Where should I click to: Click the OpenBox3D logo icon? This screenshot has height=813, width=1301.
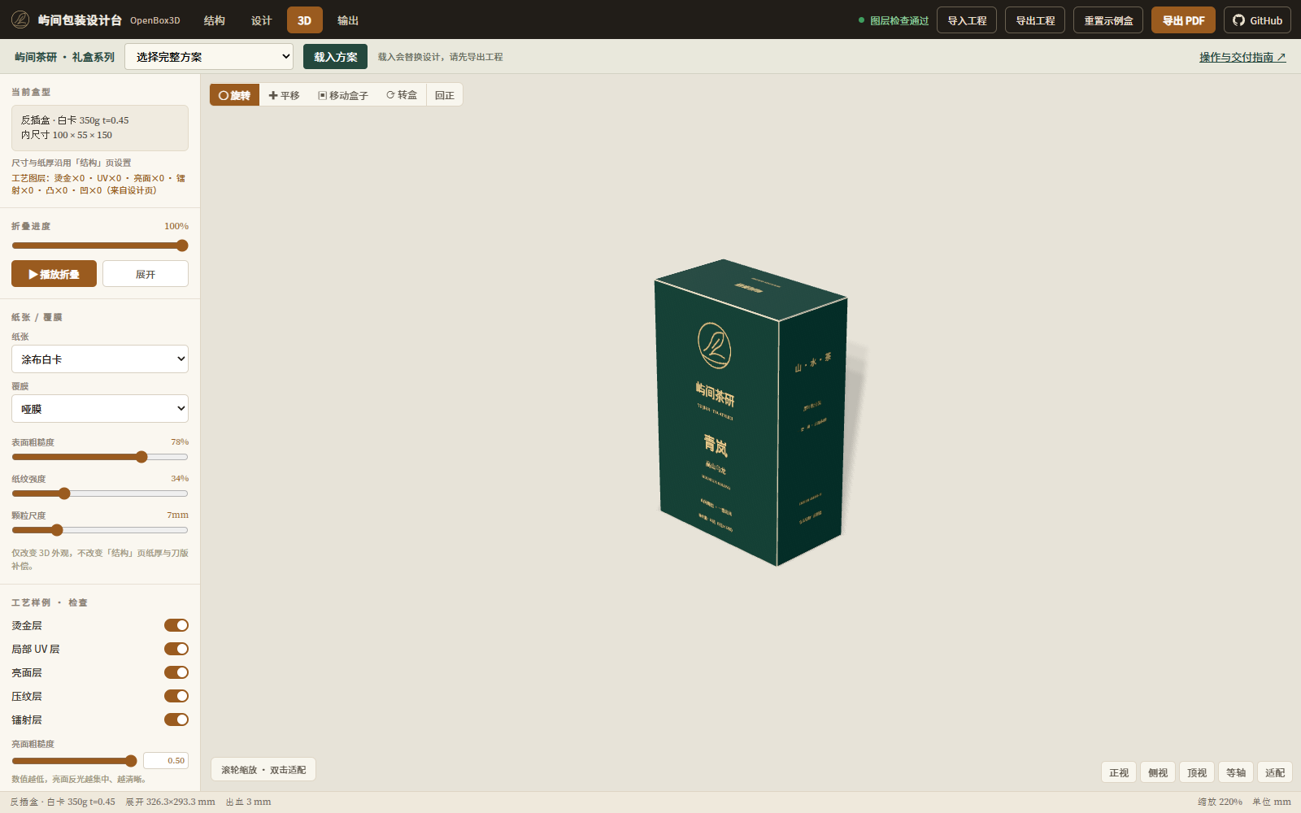[x=20, y=20]
